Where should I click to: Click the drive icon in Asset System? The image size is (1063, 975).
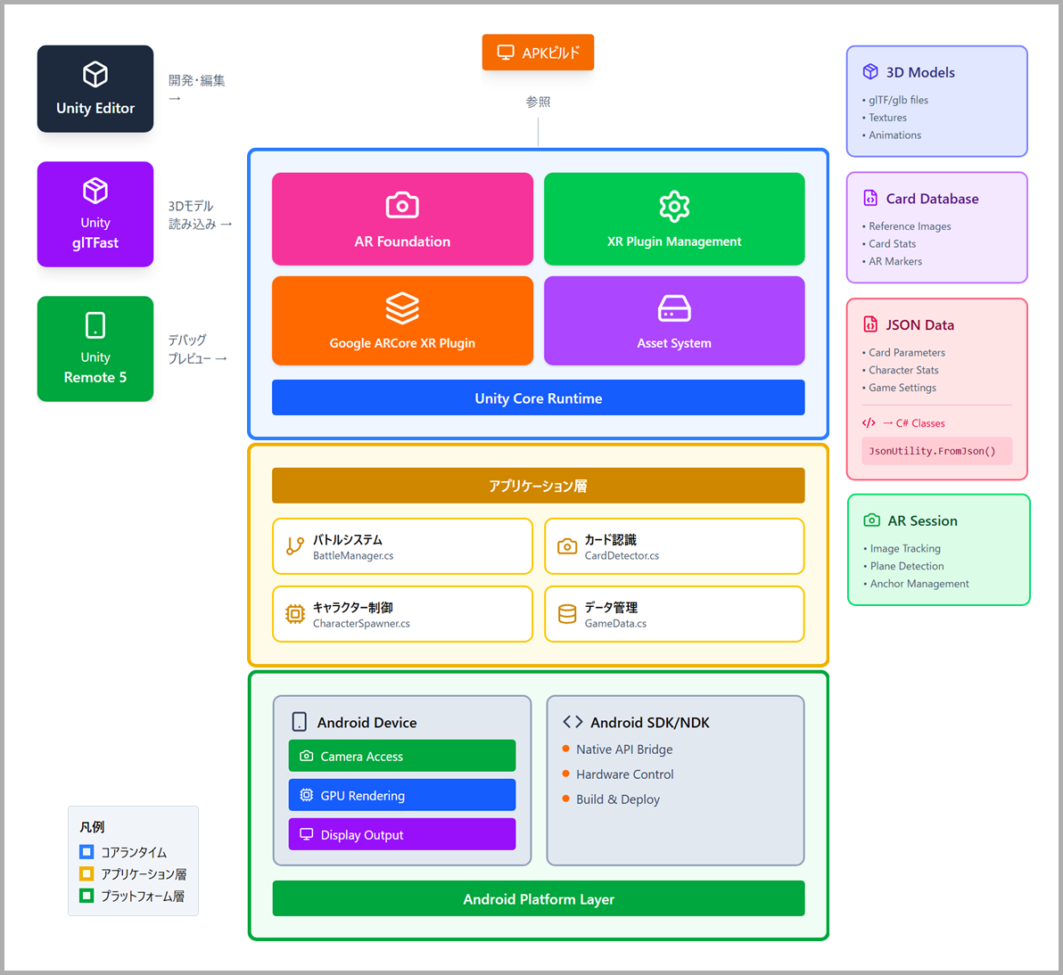coord(674,309)
